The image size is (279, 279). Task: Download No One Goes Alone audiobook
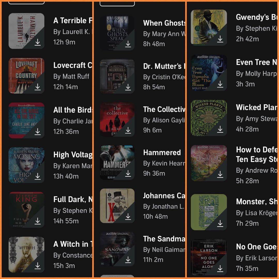[220, 268]
